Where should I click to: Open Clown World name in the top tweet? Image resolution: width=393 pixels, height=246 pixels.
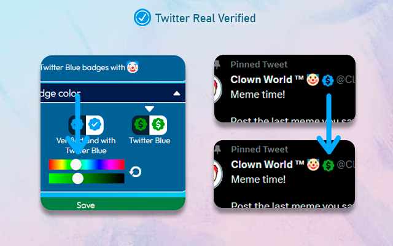(267, 79)
